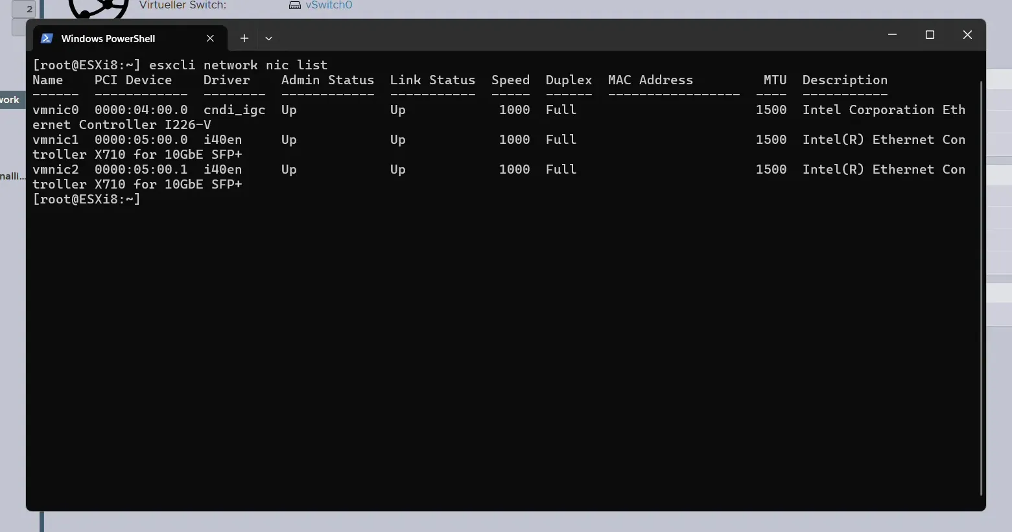Click the button labeled 2 at left
The height and width of the screenshot is (532, 1012).
pos(26,9)
